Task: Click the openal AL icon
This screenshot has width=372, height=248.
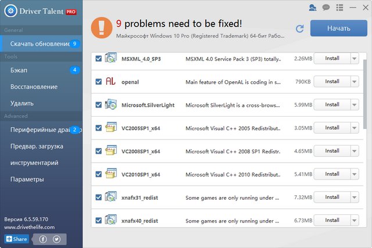Action: [110, 81]
